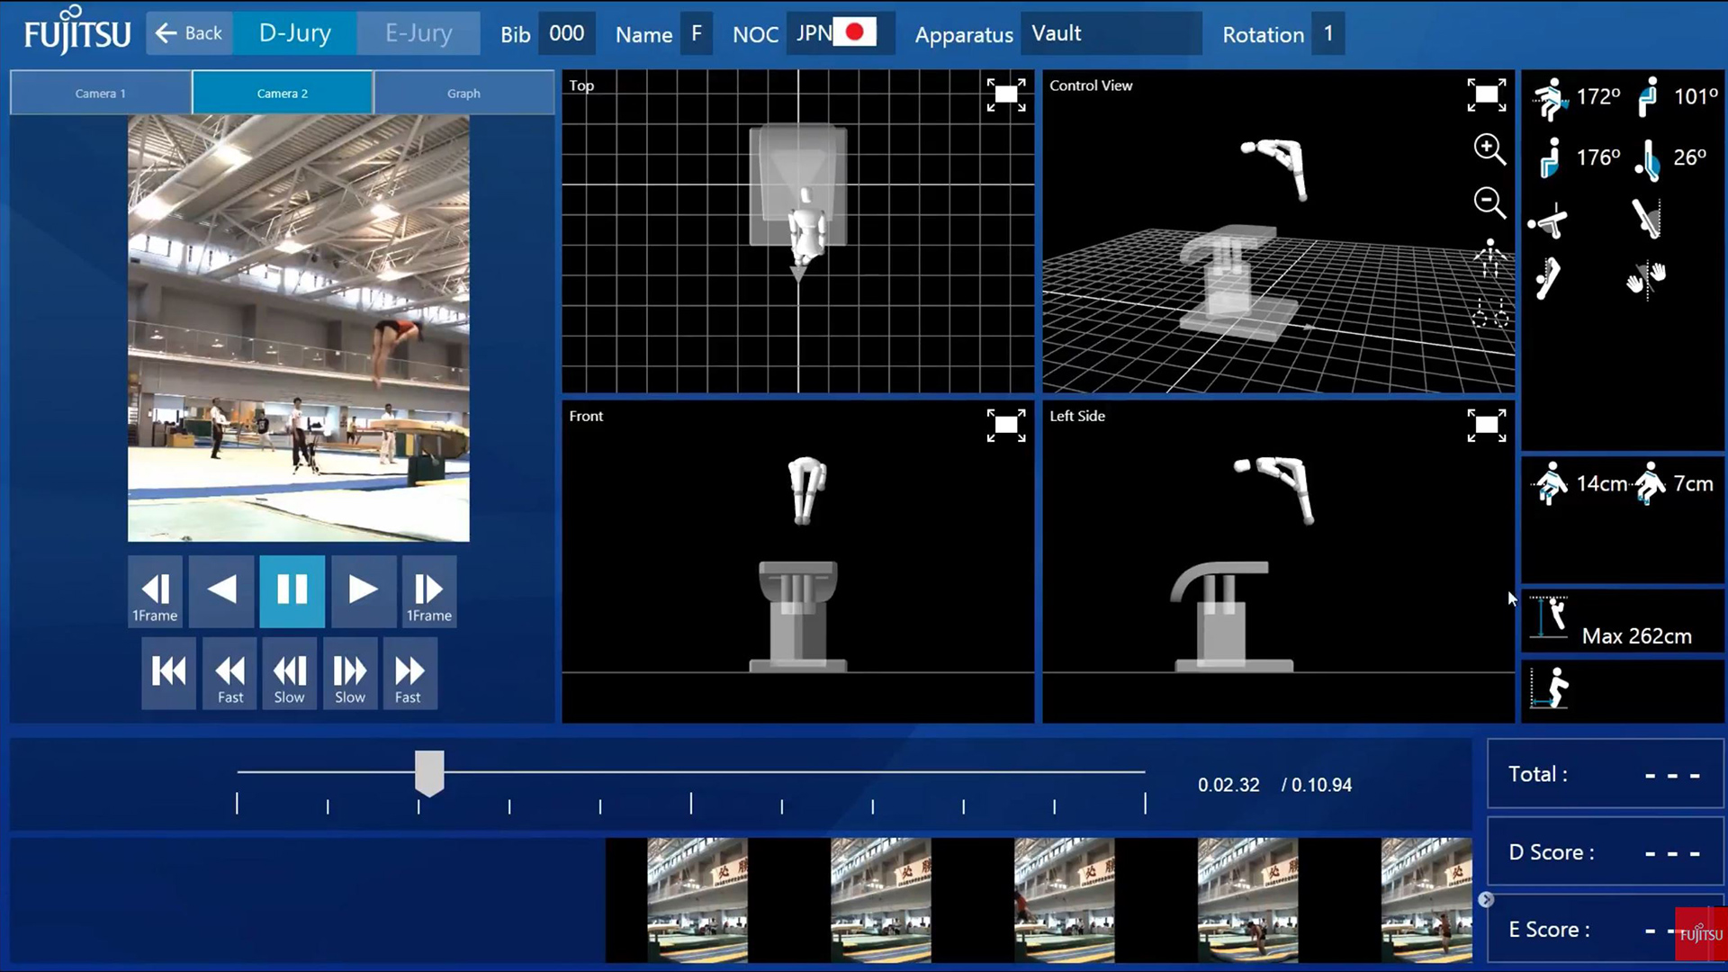Select the landing pose icon
This screenshot has width=1728, height=972.
click(1550, 688)
